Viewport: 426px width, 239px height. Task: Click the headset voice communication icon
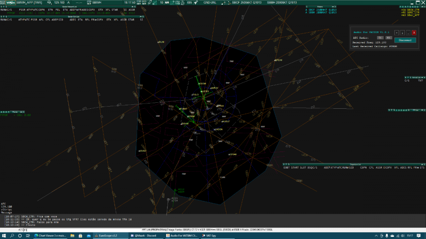coord(49,3)
